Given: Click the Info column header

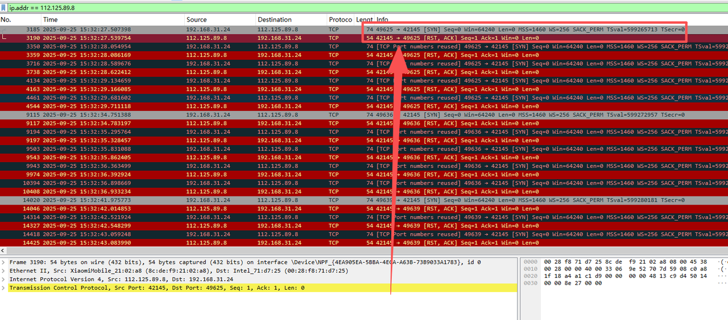Looking at the screenshot, I should pyautogui.click(x=512, y=20).
